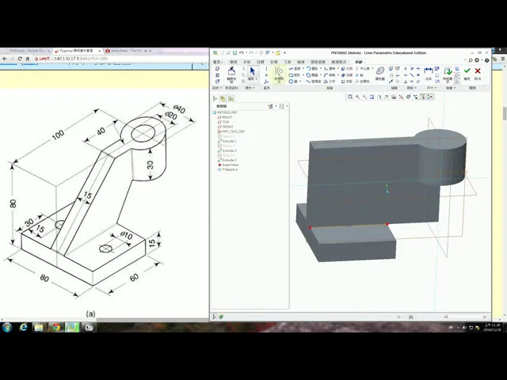Image resolution: width=507 pixels, height=380 pixels.
Task: Choose the Ellipse sketch tool
Action: click(311, 75)
